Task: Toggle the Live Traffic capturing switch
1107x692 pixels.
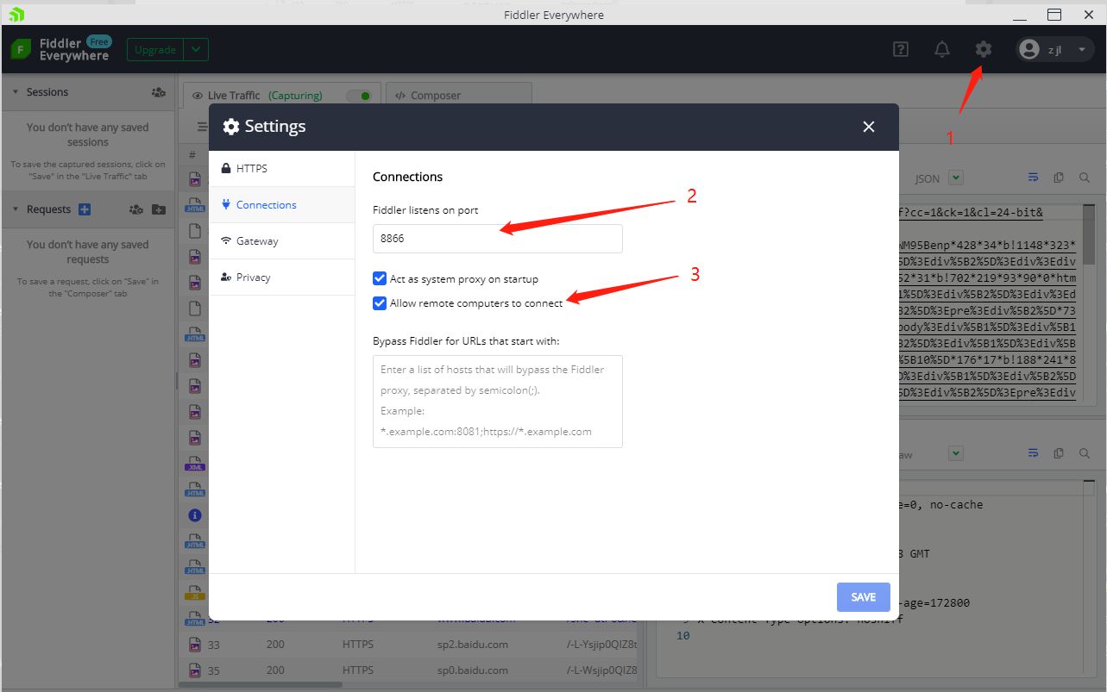Action: 359,96
